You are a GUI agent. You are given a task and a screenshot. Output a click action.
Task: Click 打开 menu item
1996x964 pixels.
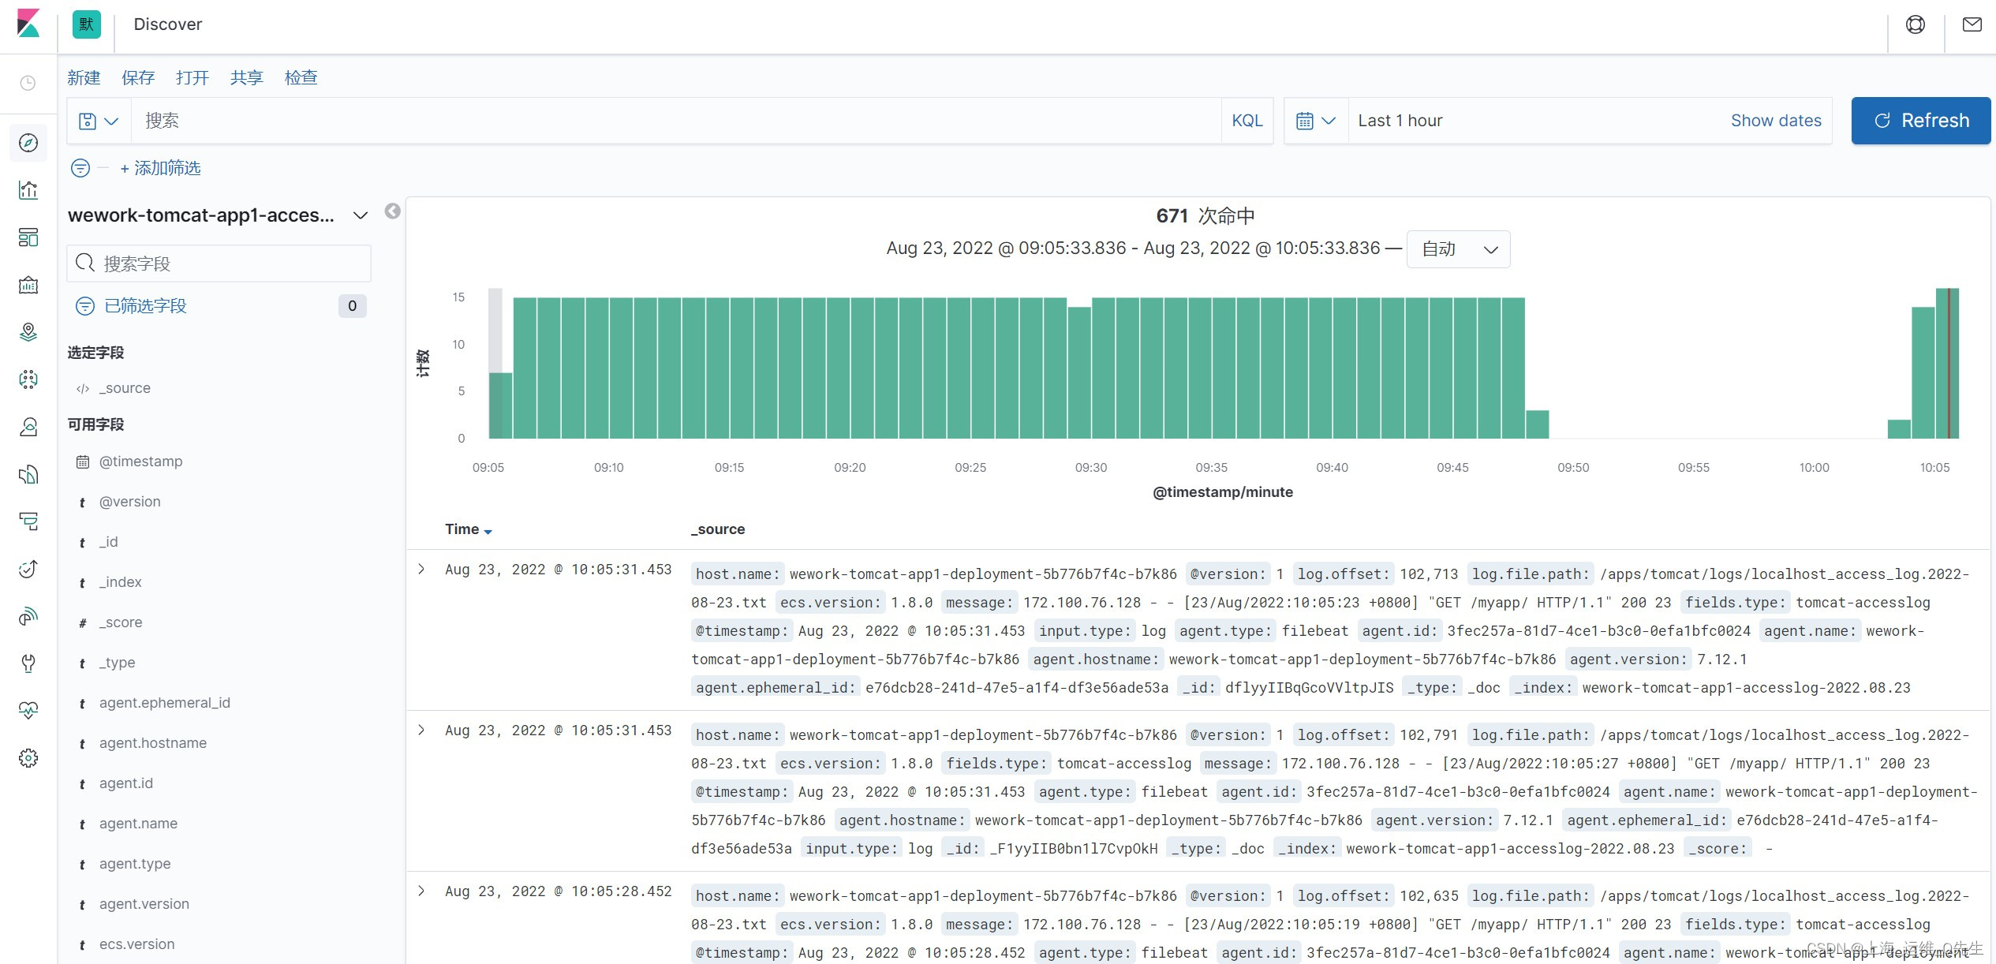tap(192, 77)
